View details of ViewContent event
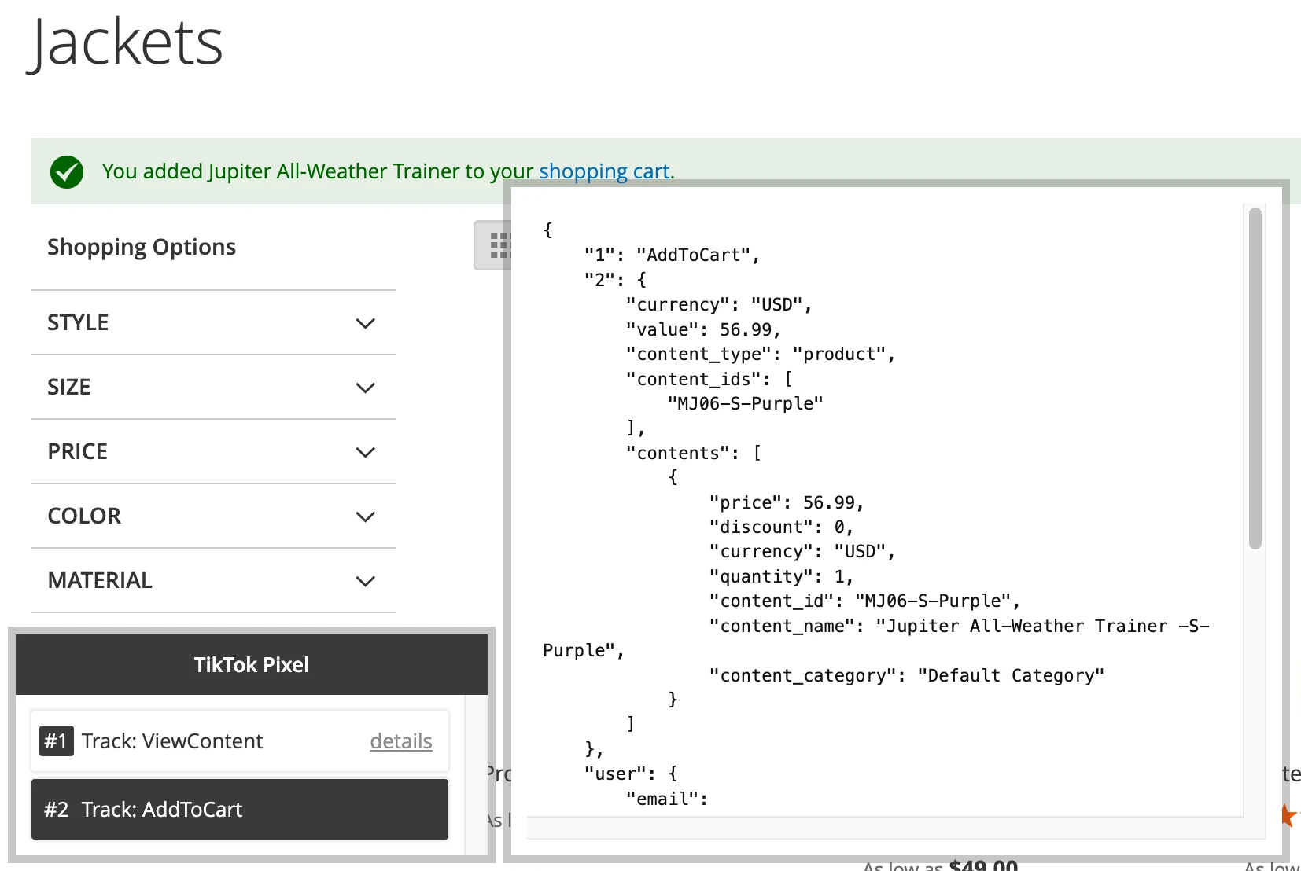 (401, 741)
